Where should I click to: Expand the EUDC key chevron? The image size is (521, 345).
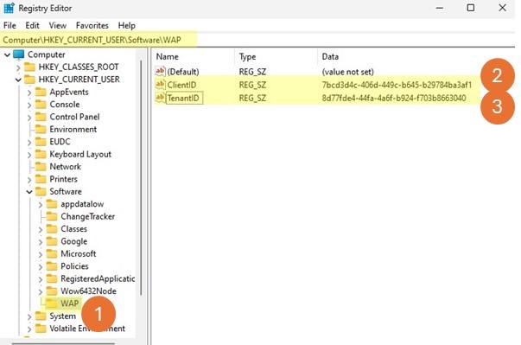point(29,143)
